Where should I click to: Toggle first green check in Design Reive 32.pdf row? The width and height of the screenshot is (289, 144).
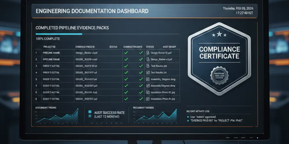tap(126, 53)
